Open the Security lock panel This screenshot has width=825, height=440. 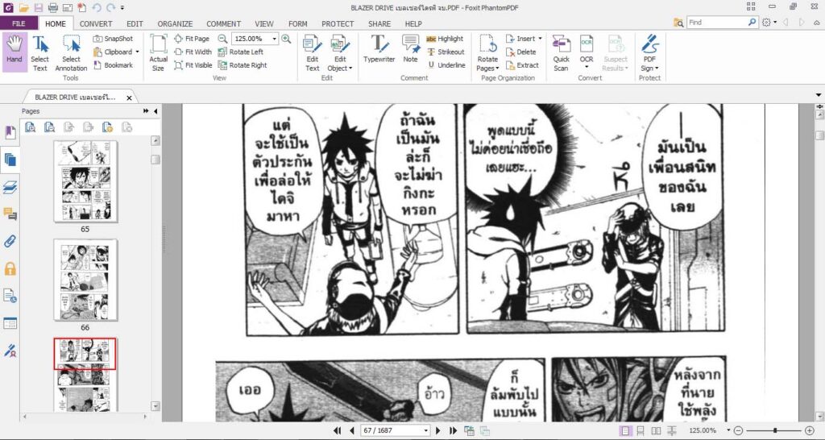[10, 269]
